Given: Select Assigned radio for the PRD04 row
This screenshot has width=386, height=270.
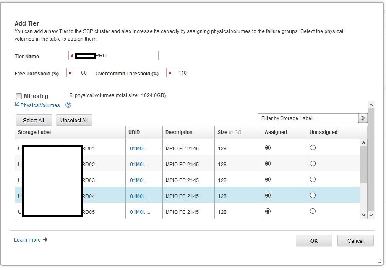Looking at the screenshot, I should point(268,195).
